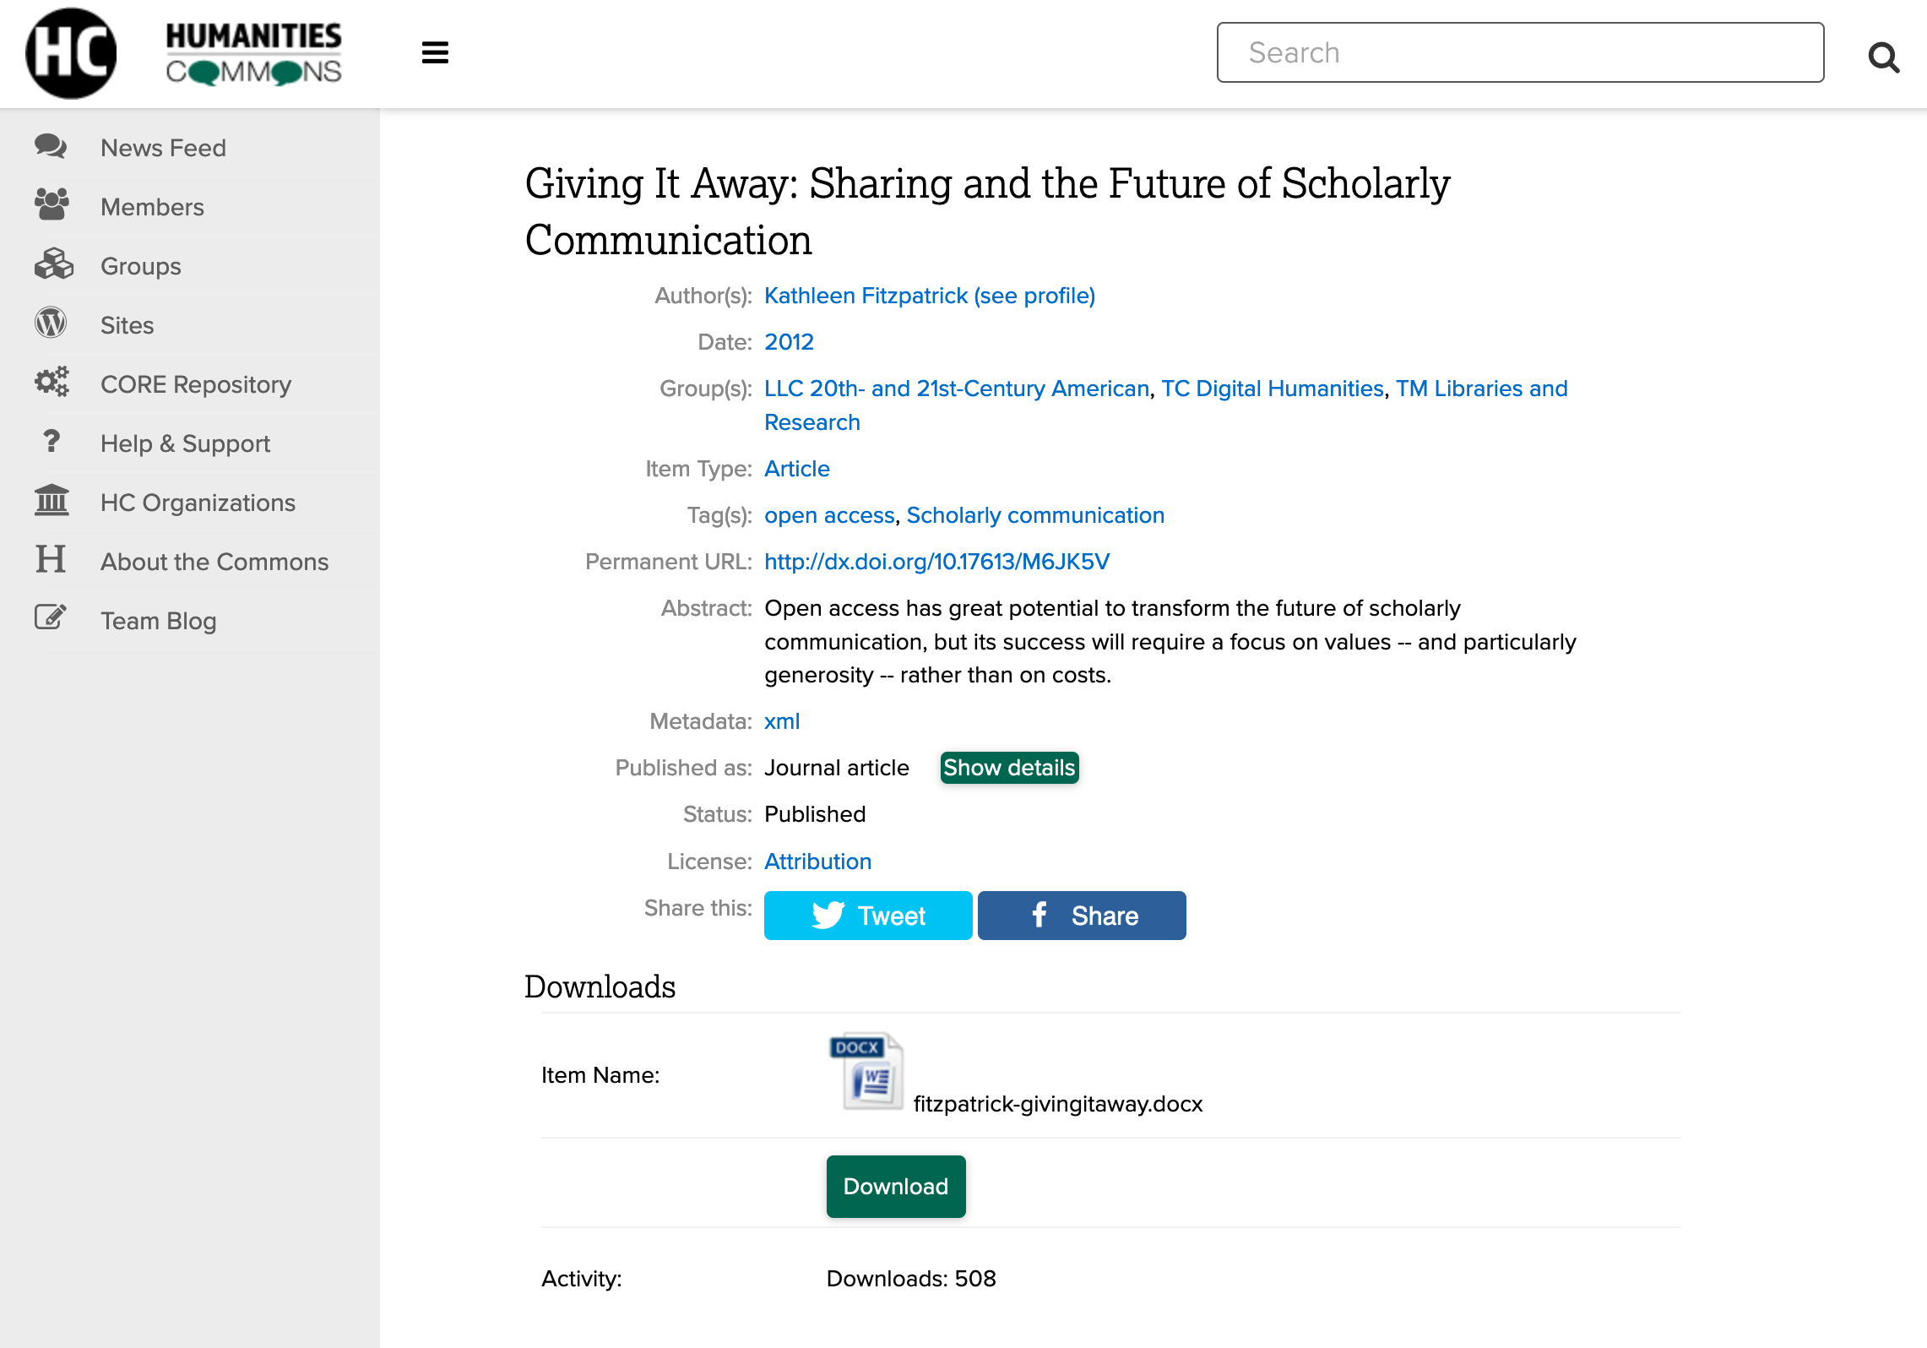
Task: Click the CORE Repository gears icon
Action: pos(52,382)
